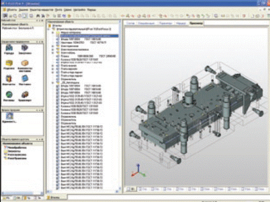Close the top-left workspace panel with its header button
The width and height of the screenshot is (270, 202).
[x=42, y=21]
